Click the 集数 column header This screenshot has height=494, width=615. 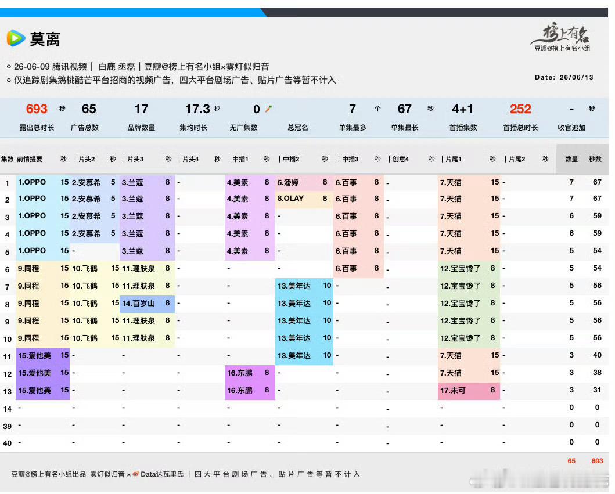point(8,159)
